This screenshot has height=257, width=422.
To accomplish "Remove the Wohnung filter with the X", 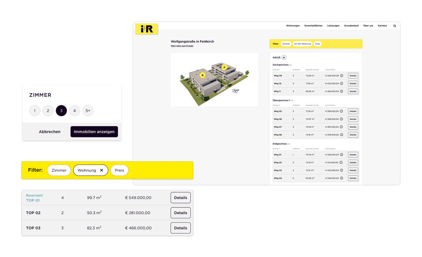I will tap(102, 170).
